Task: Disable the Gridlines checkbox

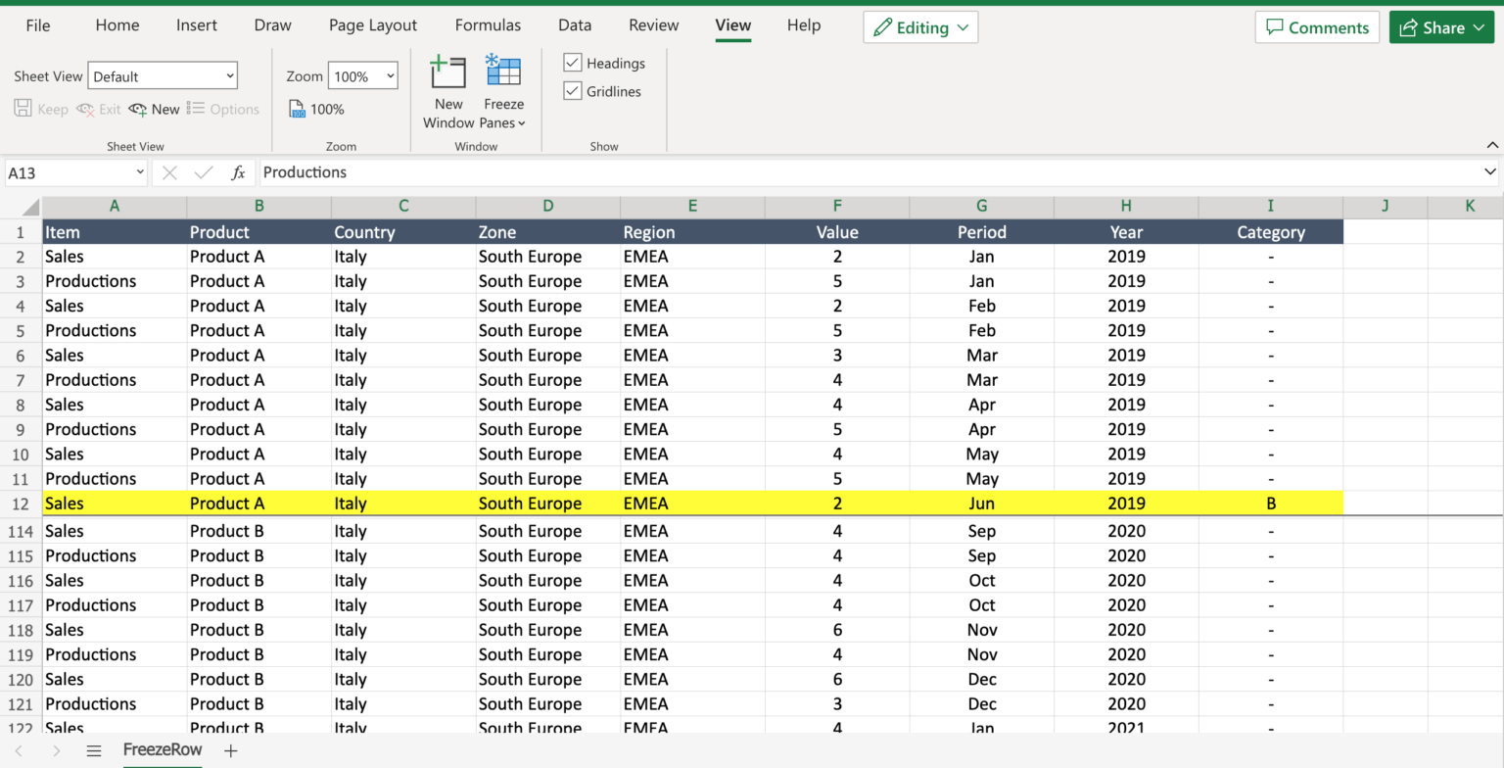Action: coord(573,90)
